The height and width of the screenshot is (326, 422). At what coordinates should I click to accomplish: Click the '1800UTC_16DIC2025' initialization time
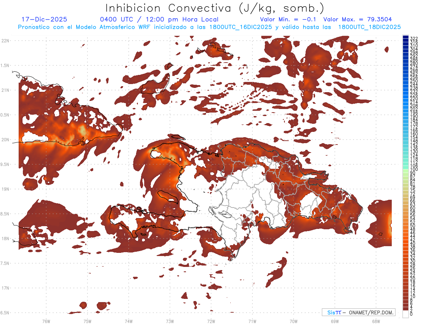tap(241, 27)
